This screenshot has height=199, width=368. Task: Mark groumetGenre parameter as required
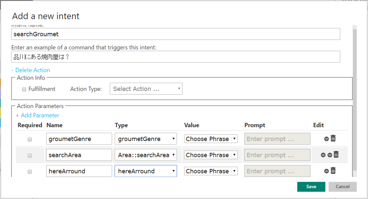tap(30, 139)
